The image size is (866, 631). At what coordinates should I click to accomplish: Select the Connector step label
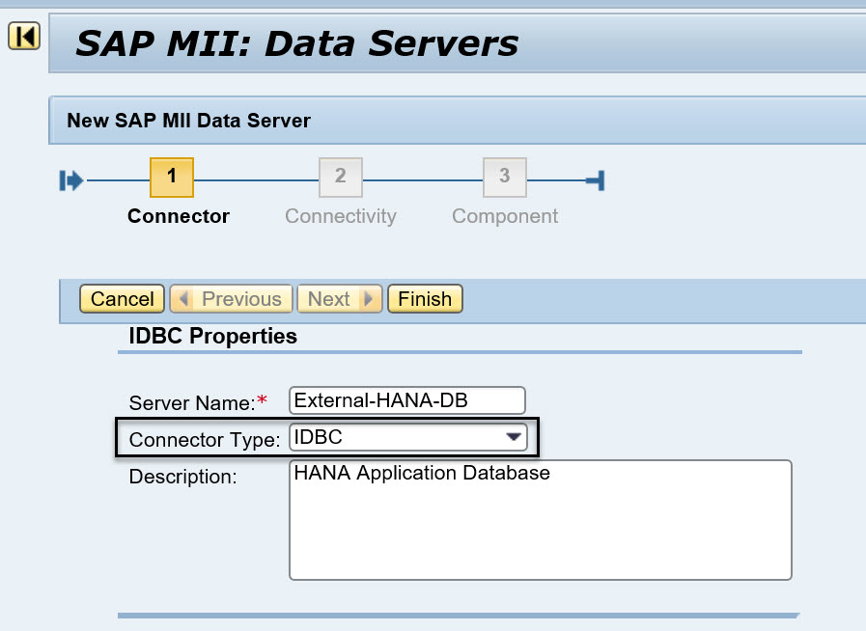[x=179, y=216]
